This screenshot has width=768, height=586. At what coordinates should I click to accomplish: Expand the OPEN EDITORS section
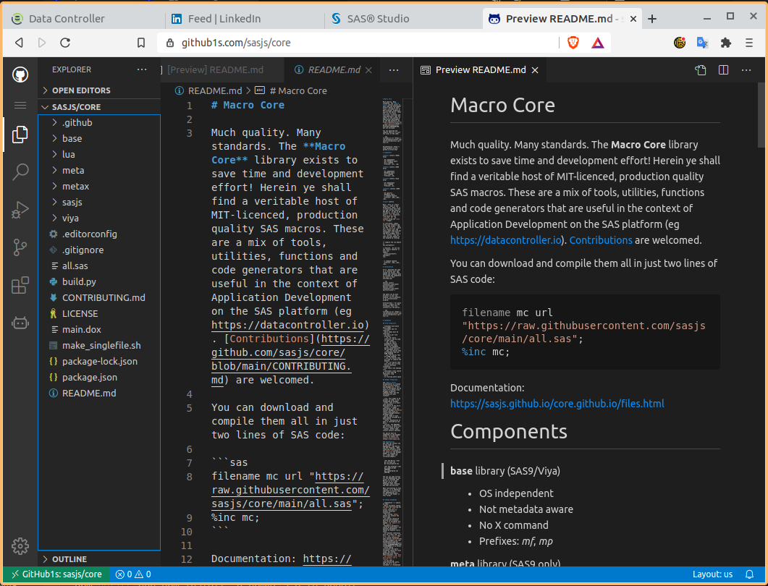(x=99, y=90)
